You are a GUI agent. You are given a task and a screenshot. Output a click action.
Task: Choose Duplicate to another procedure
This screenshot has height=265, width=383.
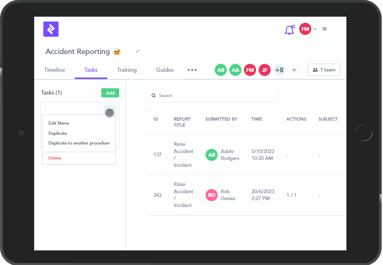click(79, 143)
